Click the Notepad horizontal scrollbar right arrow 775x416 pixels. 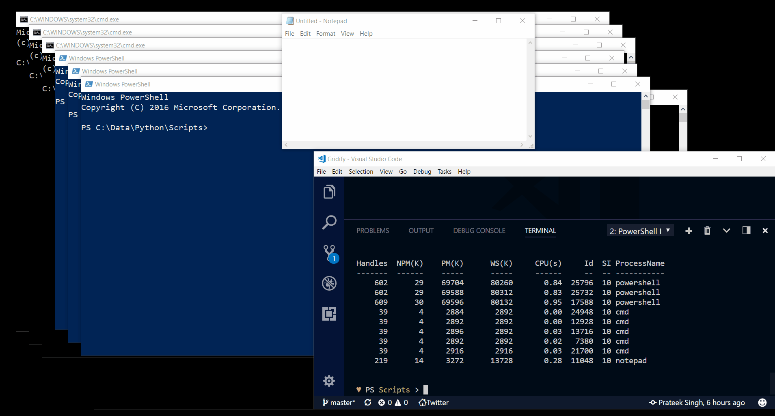522,144
